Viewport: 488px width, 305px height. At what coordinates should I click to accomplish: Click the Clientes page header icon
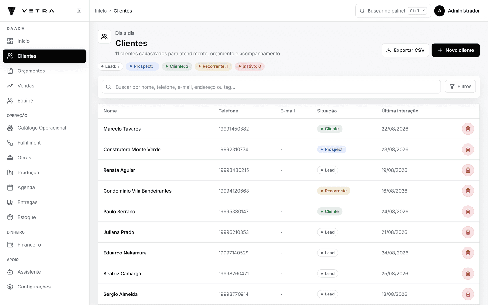[104, 37]
